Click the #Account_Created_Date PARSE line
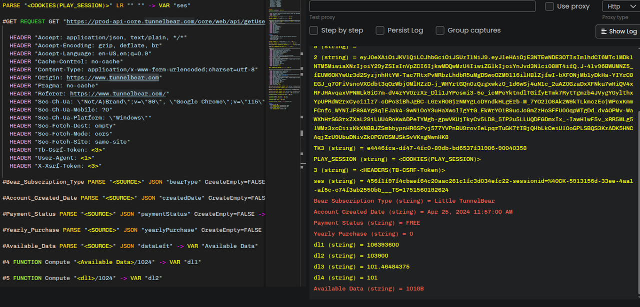The image size is (640, 307). [x=133, y=198]
